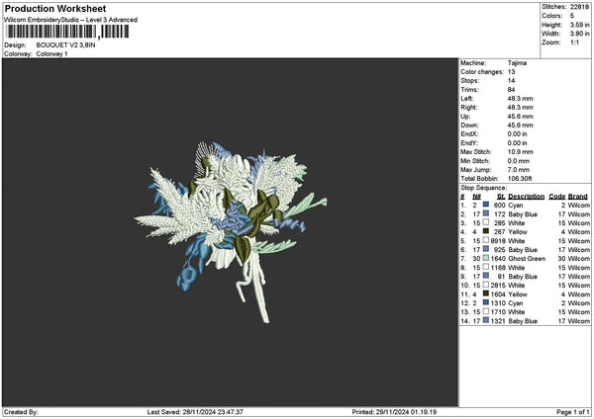Select the Ghost Green description text
Viewport: 594px width, 419px height.
point(527,259)
